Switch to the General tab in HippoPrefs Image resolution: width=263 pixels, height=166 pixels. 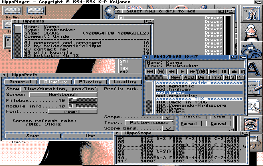click(x=20, y=82)
